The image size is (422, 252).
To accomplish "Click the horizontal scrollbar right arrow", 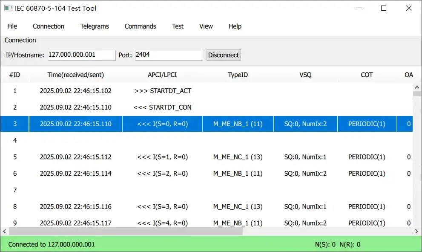I will coord(417,232).
